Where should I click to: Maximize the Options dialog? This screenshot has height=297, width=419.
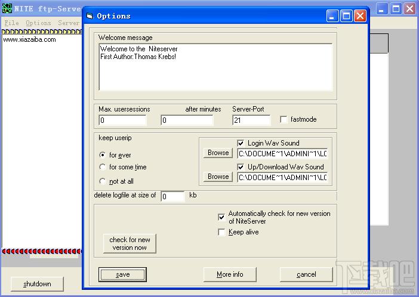point(346,16)
